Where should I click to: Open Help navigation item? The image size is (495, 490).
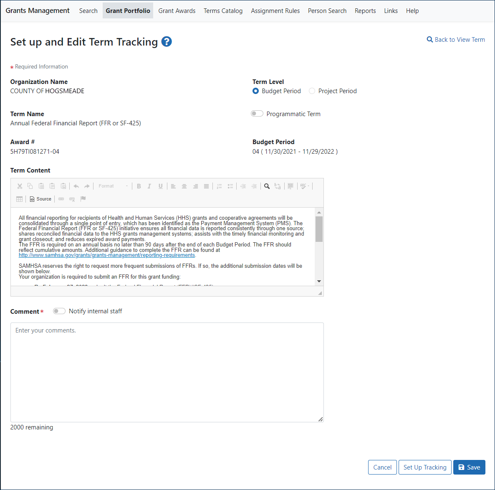[412, 11]
